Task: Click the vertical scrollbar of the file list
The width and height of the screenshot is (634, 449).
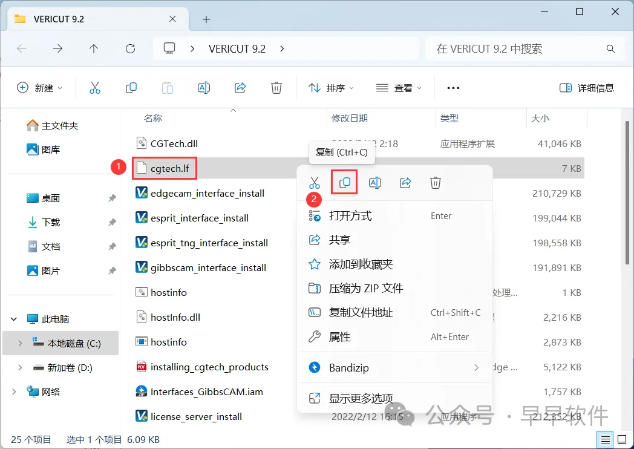Action: pyautogui.click(x=627, y=193)
